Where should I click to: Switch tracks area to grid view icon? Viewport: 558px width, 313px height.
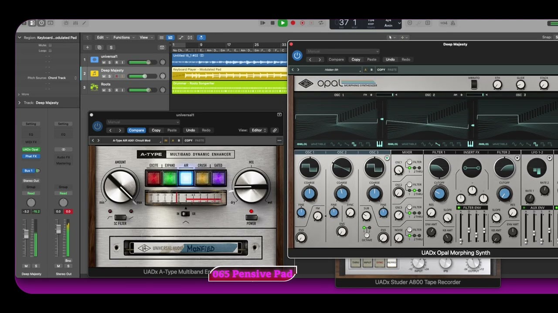coord(161,37)
